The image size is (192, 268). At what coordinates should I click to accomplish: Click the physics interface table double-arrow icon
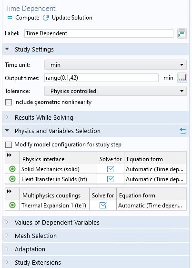9,155
